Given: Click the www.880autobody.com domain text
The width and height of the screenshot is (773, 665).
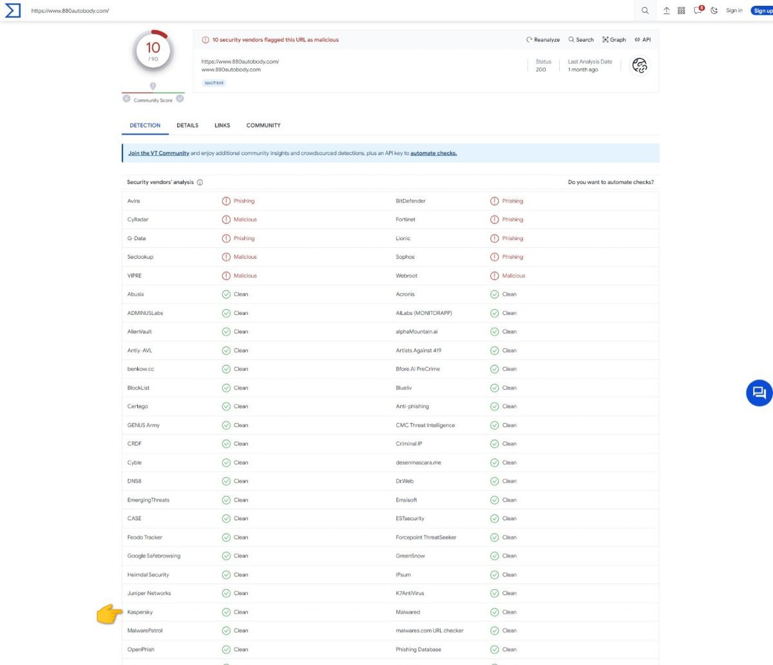Looking at the screenshot, I should (x=231, y=70).
